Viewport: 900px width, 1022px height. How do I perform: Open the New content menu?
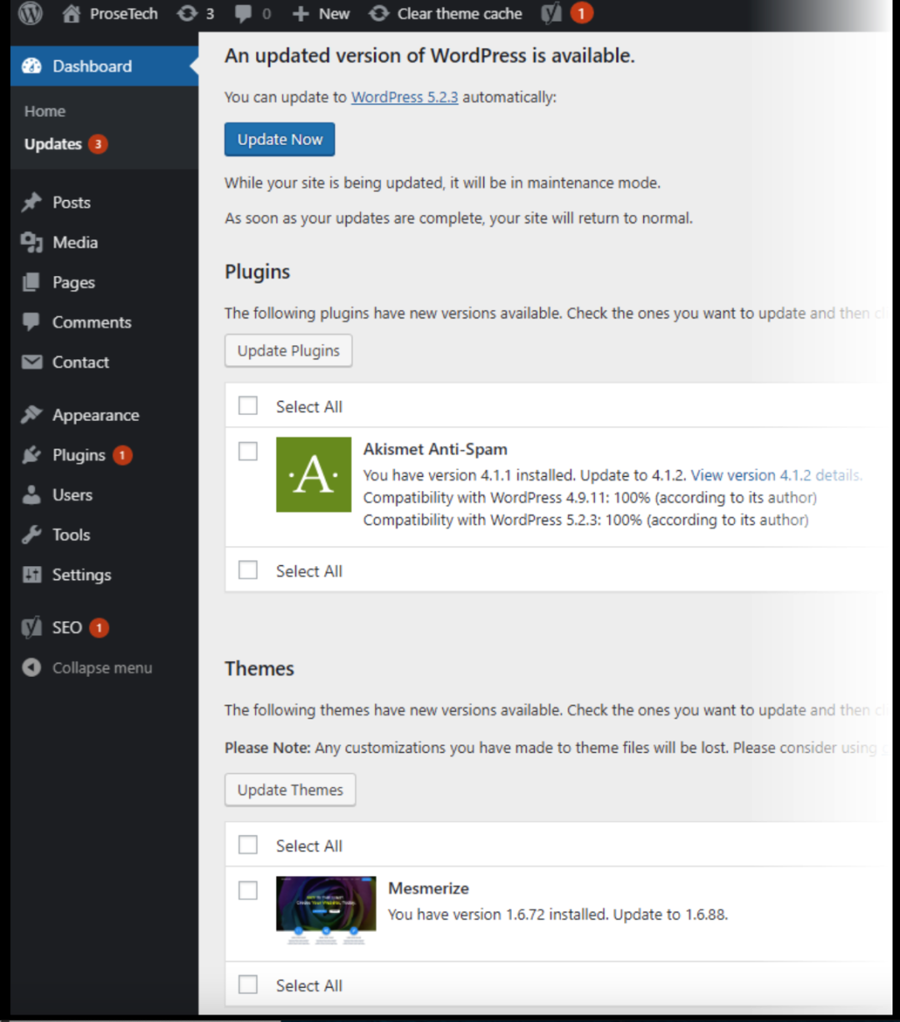[x=322, y=14]
